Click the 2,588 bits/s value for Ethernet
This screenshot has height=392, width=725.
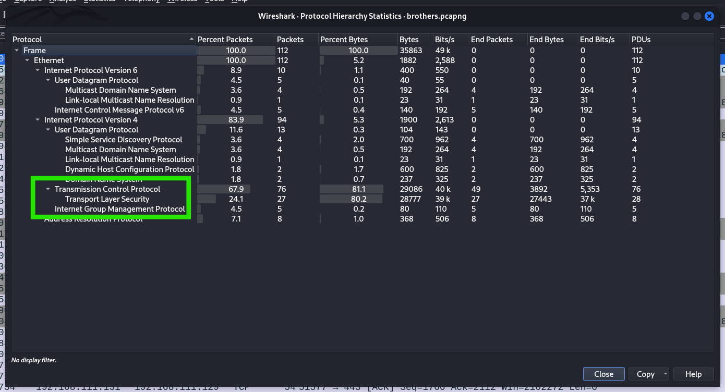click(445, 60)
